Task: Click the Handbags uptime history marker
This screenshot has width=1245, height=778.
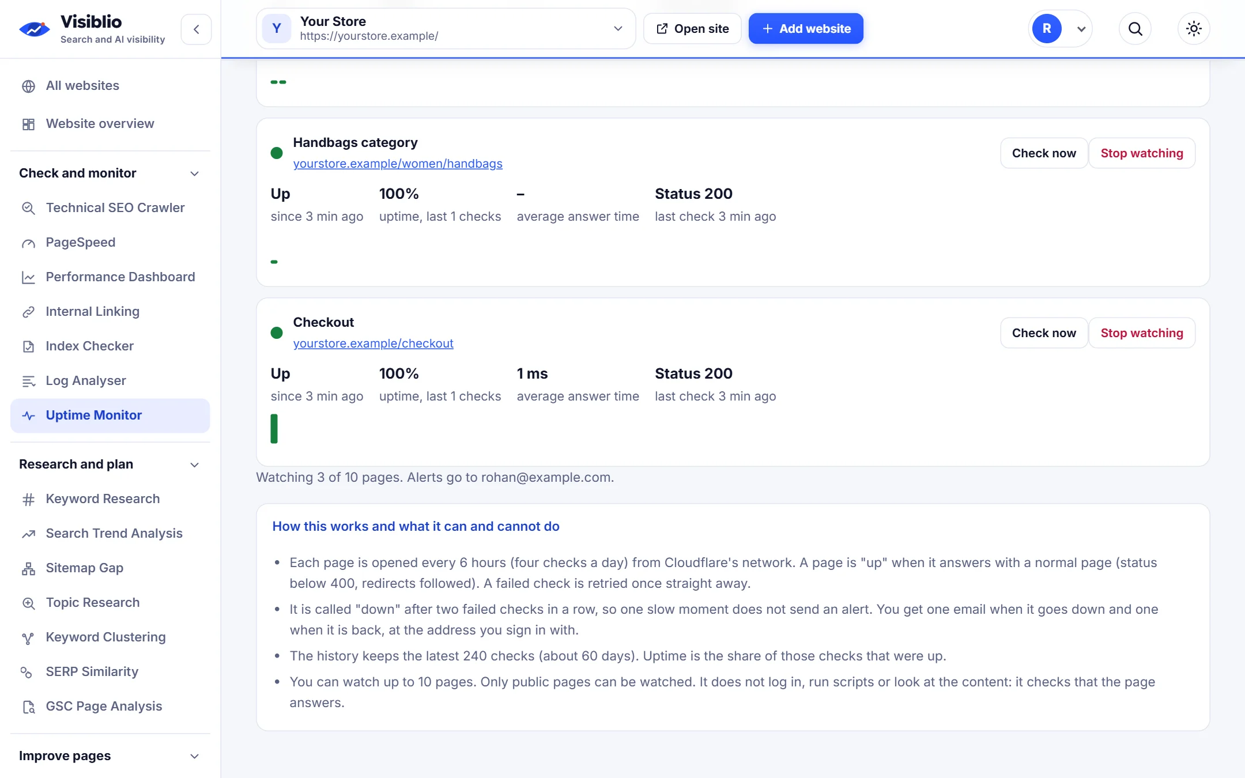Action: tap(274, 262)
